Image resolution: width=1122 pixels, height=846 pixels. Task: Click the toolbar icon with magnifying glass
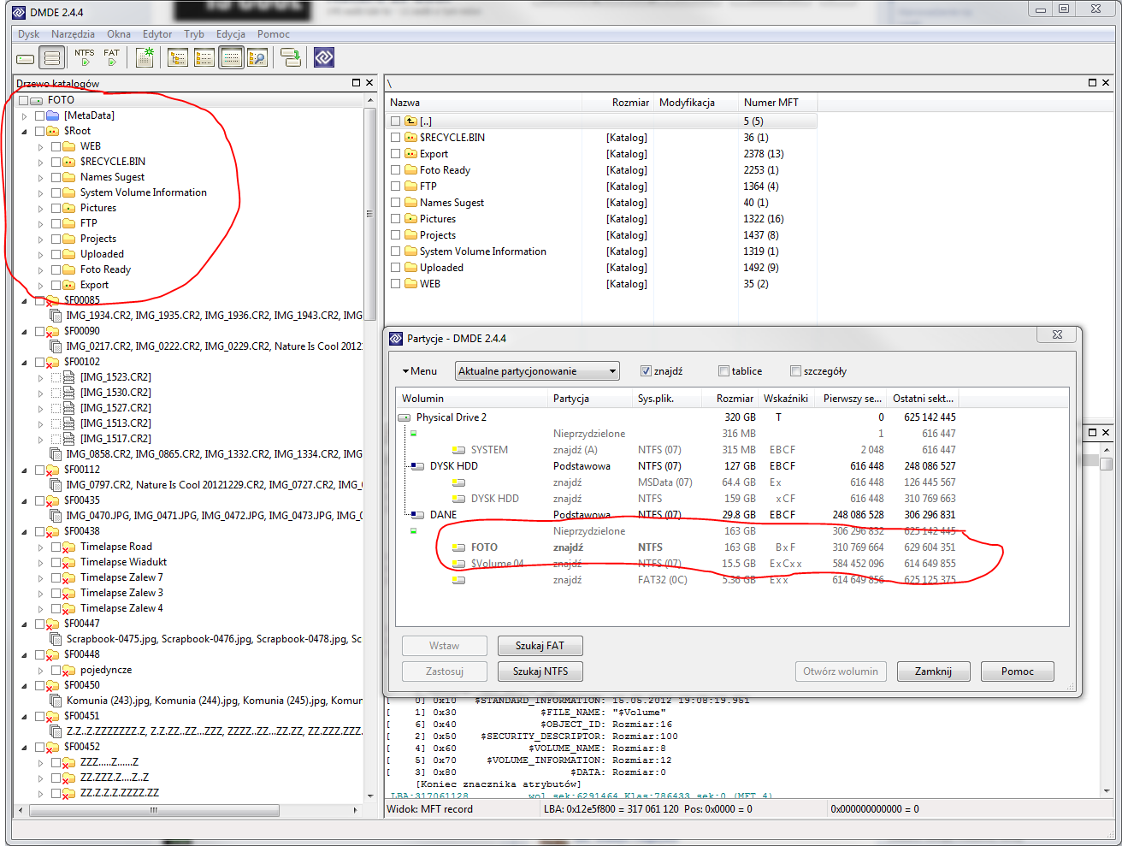coord(257,58)
